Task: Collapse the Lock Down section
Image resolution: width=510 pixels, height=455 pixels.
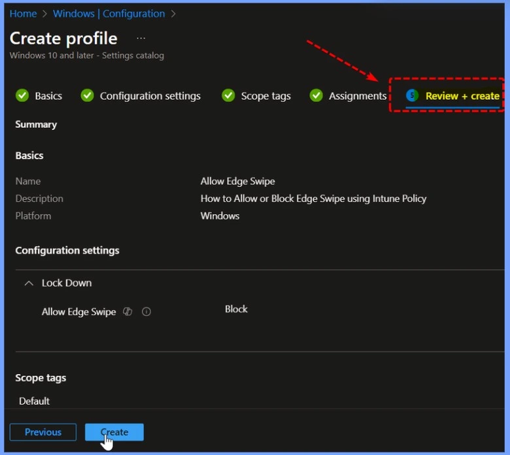Action: [x=29, y=283]
